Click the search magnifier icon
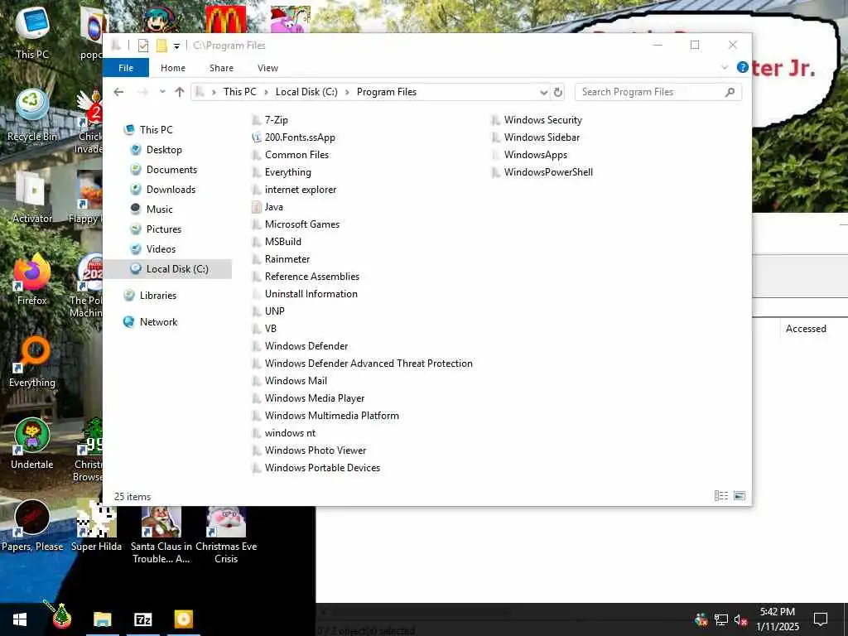 coord(730,92)
